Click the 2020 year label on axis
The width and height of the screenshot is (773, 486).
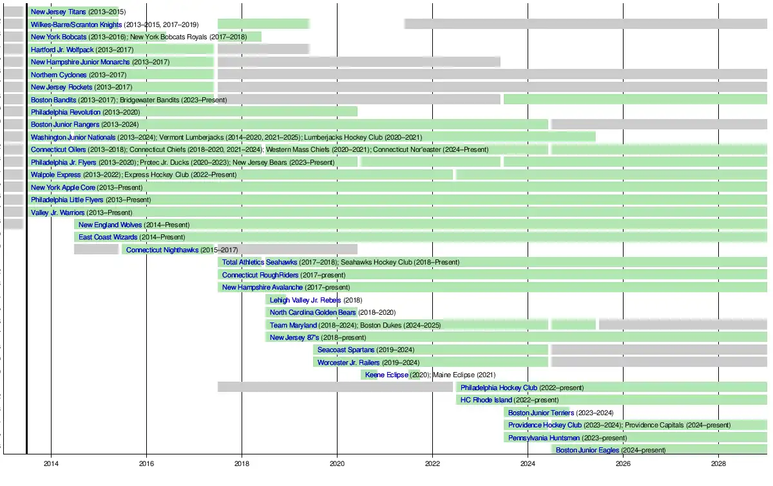pos(337,463)
